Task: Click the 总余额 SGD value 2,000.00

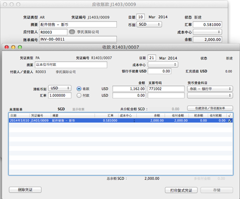Action: click(152, 179)
